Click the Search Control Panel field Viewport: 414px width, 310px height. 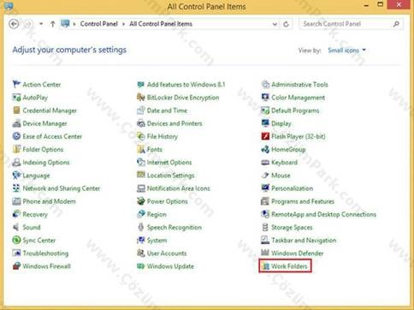(352, 24)
